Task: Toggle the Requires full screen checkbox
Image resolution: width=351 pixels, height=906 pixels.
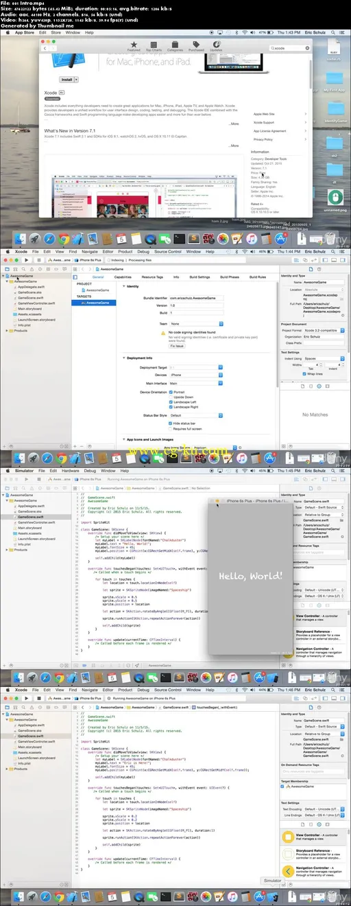Action: [171, 428]
